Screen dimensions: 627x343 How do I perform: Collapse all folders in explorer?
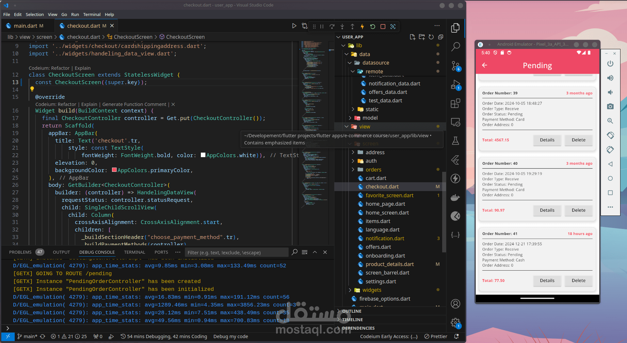441,37
